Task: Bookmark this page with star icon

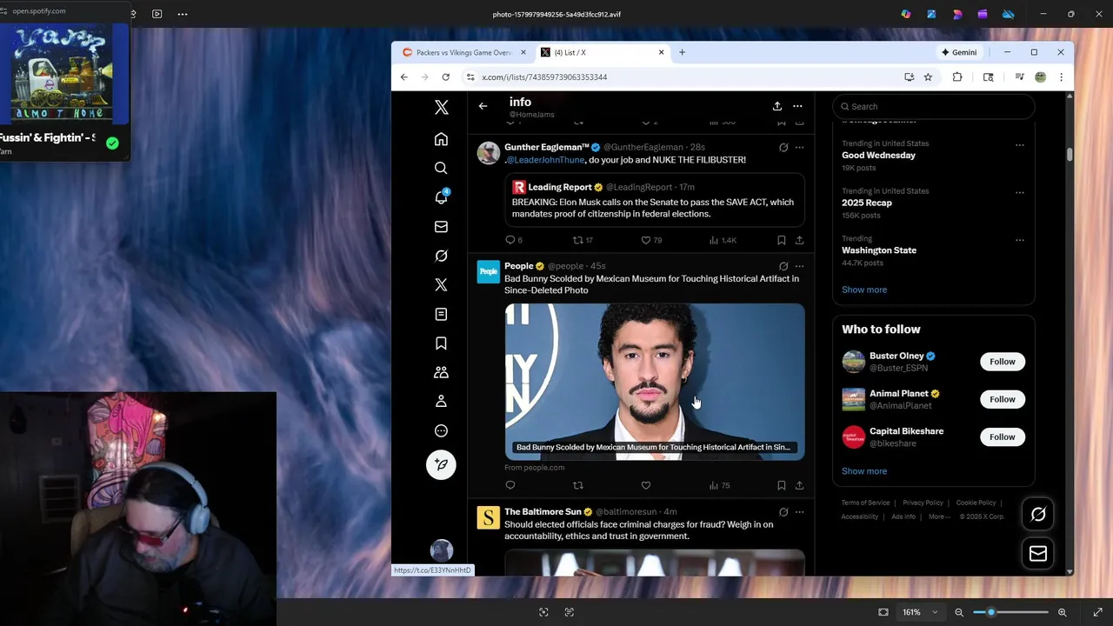Action: (x=928, y=77)
